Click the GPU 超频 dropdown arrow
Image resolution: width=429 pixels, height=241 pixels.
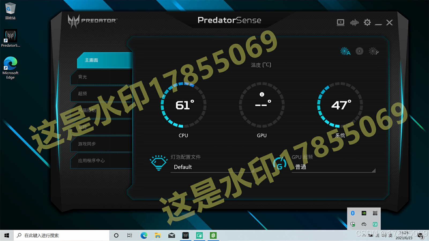[x=374, y=171]
